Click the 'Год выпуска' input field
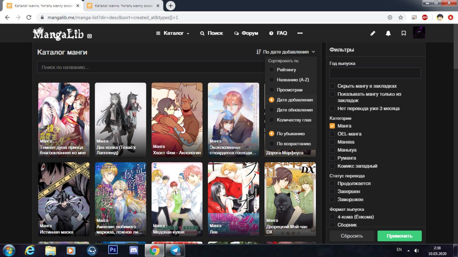Screen dimensions: 458x257 pos(375,73)
